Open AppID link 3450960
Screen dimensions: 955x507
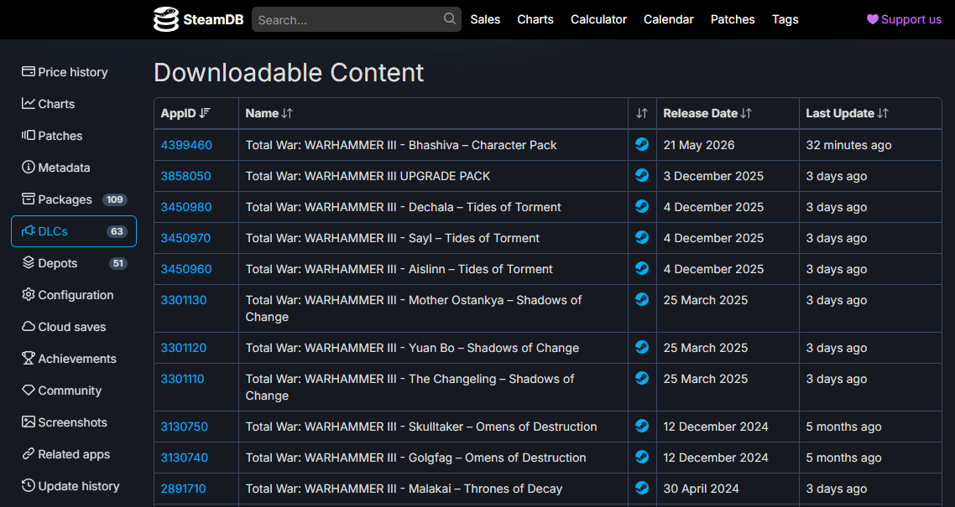coord(186,269)
